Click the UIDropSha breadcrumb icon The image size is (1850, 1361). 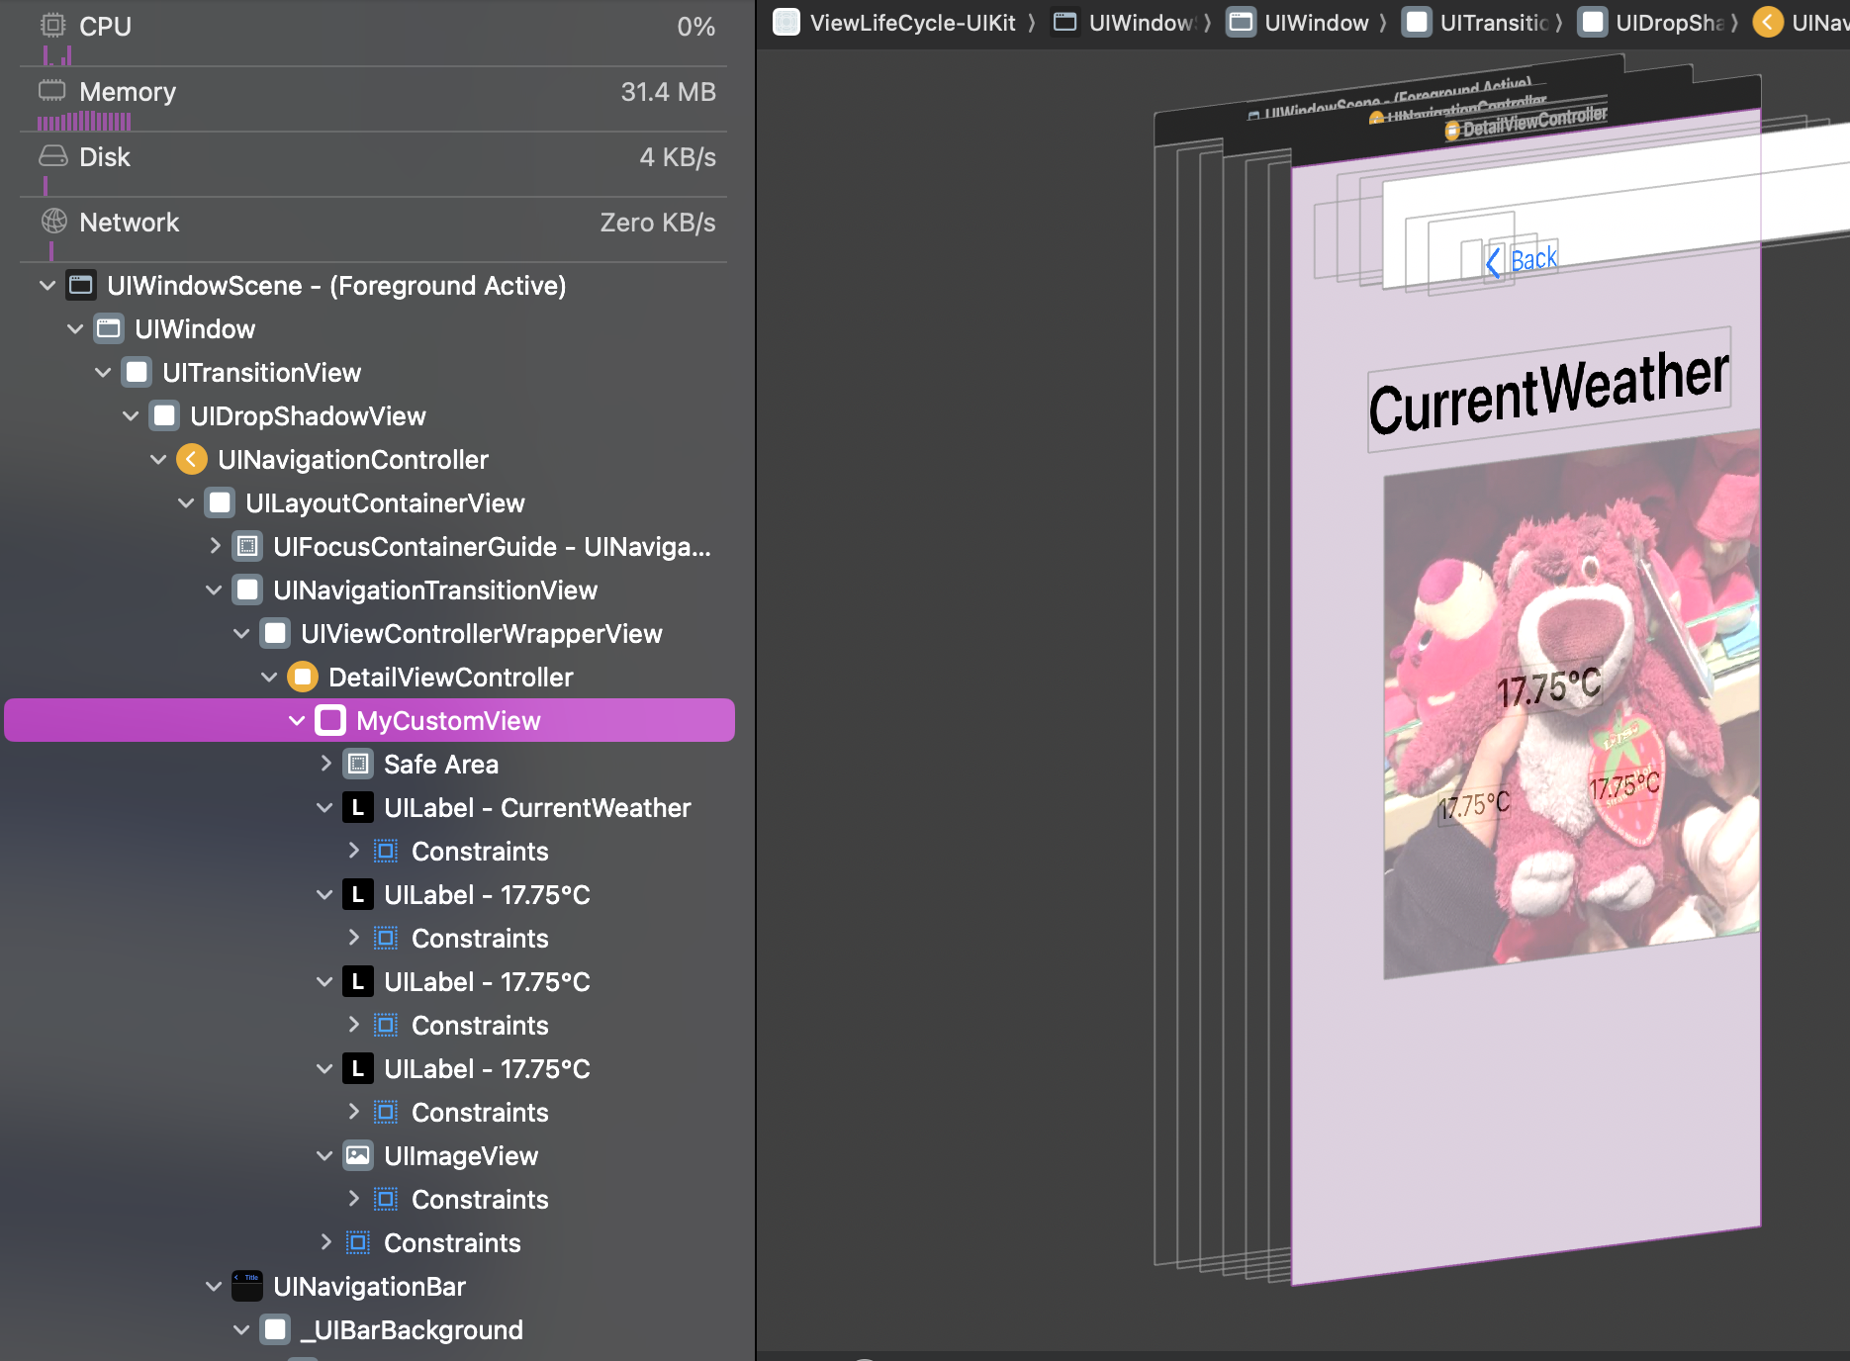click(x=1593, y=22)
